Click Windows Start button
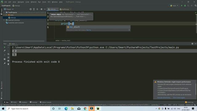 pyautogui.click(x=3, y=109)
